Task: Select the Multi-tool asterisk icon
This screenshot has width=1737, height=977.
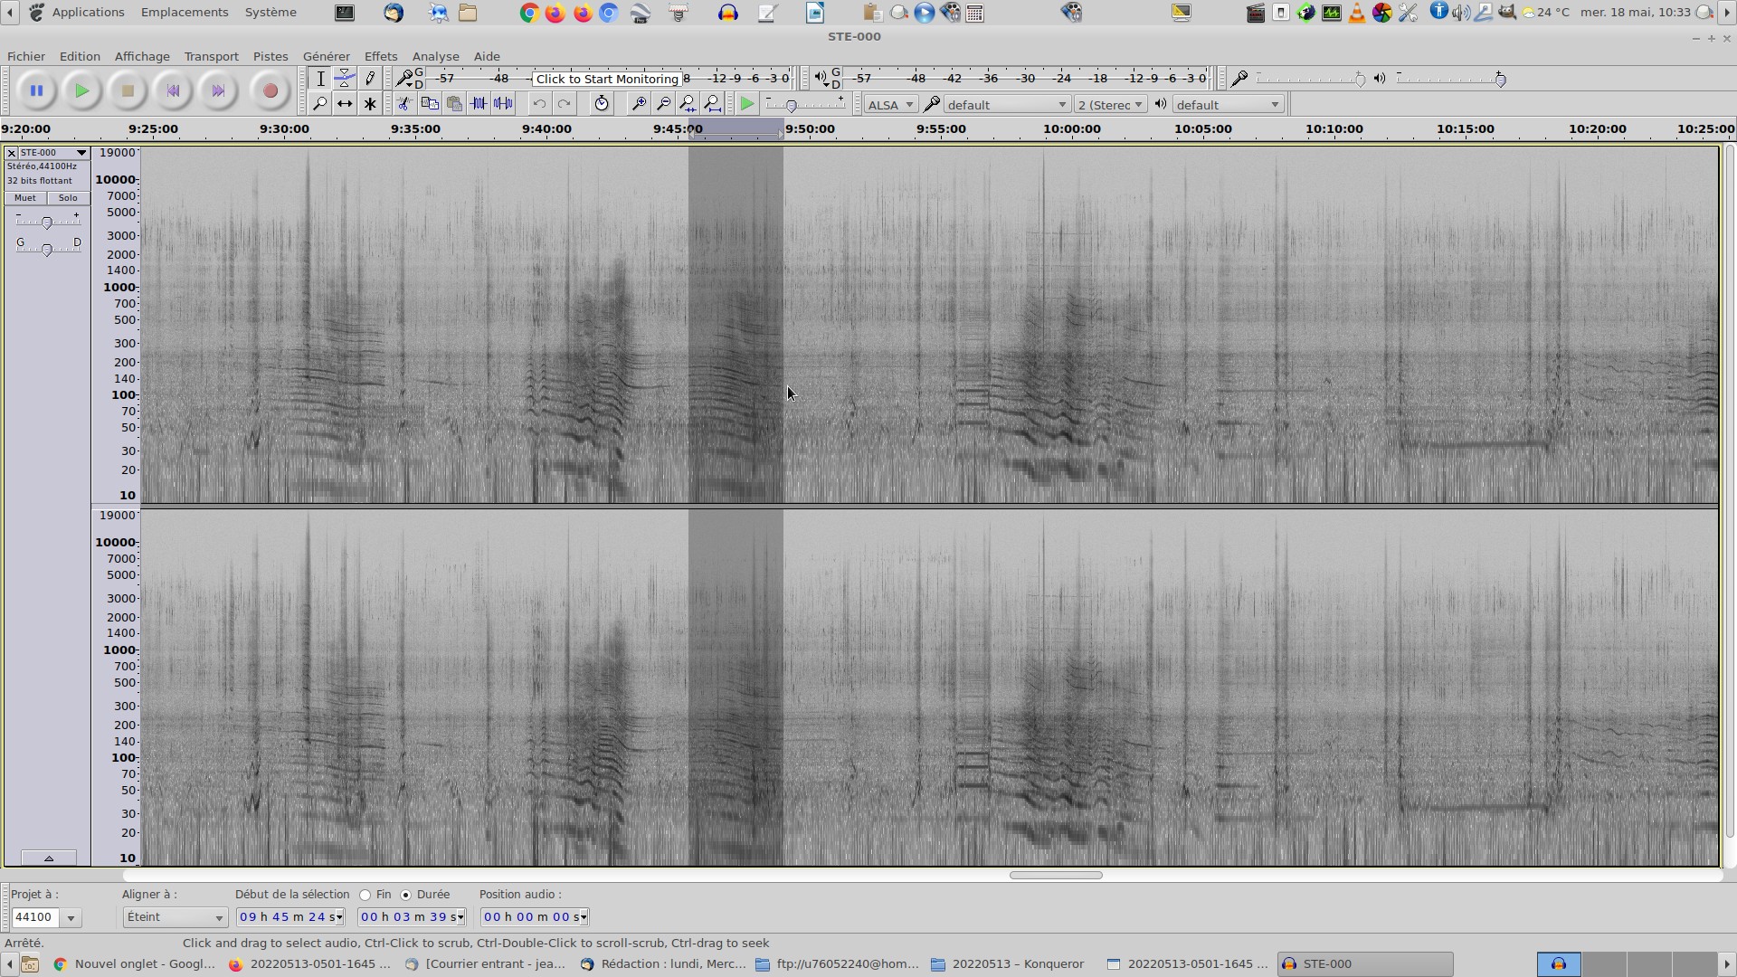Action: pyautogui.click(x=370, y=104)
